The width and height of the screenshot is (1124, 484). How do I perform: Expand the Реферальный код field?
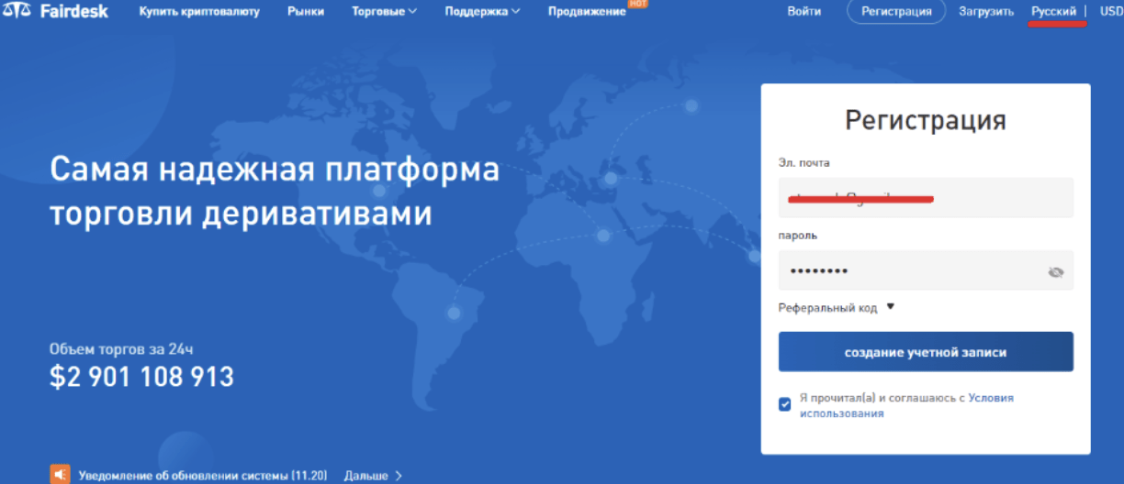836,308
